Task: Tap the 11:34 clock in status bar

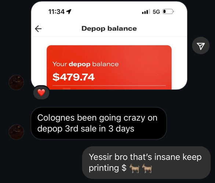Action: coord(57,12)
